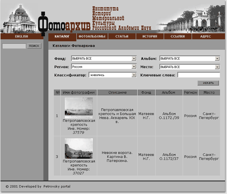
Task: Switch the site to ENGLISH
Action: pos(21,36)
